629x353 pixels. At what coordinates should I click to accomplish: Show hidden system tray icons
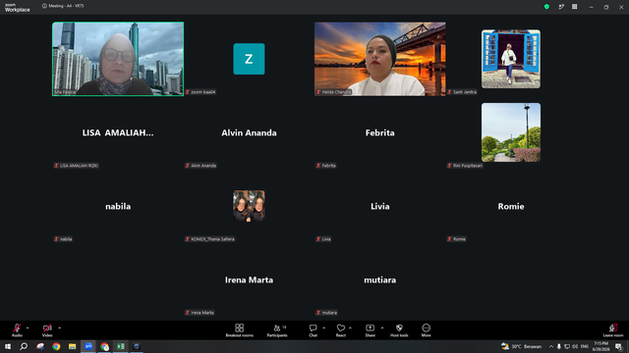tap(551, 346)
